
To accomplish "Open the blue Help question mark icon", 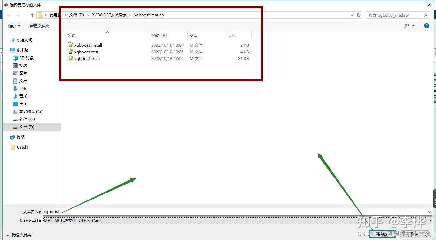I will (427, 26).
